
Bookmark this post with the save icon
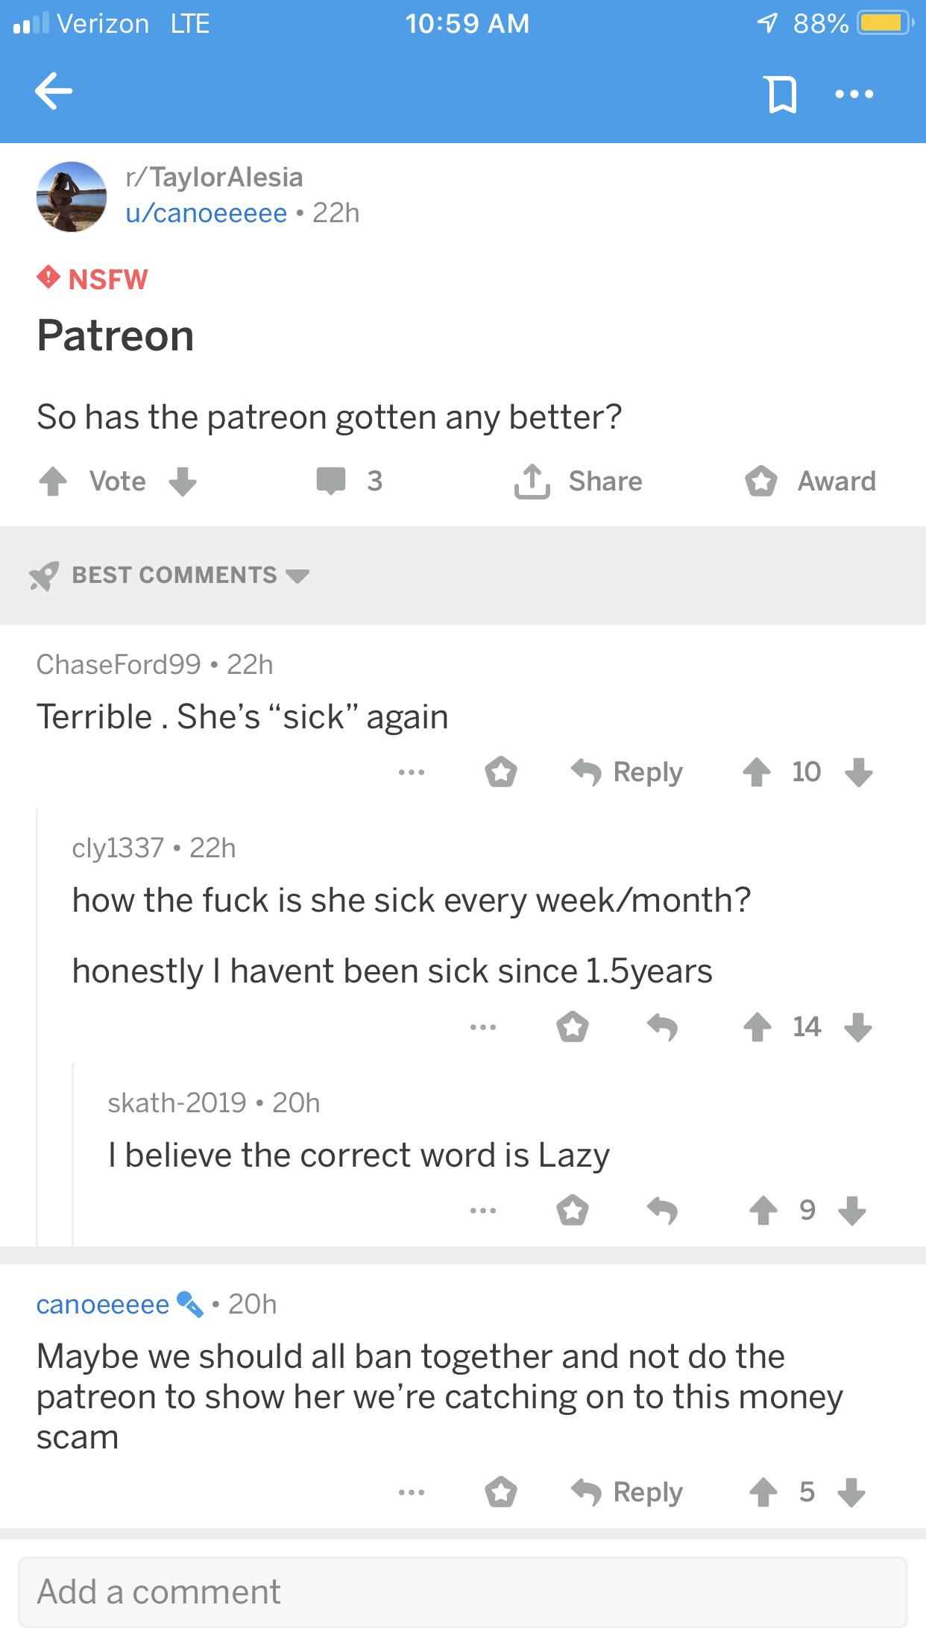[781, 95]
